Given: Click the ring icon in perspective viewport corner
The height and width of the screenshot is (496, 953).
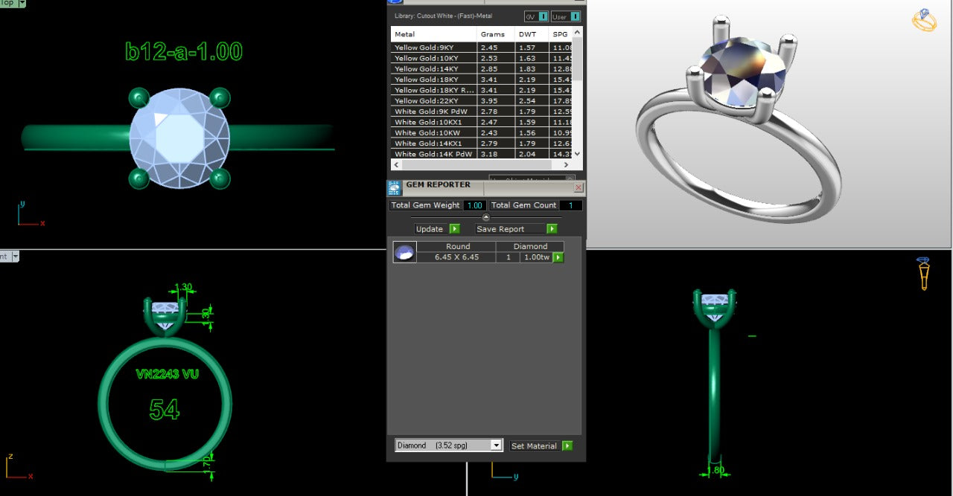Looking at the screenshot, I should 924,20.
